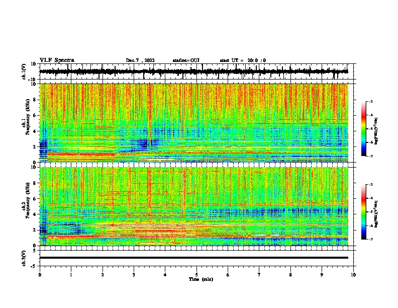Click the "VLF Spectra" title text
The image size is (398, 308).
coord(57,60)
